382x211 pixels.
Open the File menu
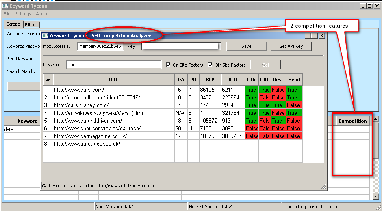(7, 14)
